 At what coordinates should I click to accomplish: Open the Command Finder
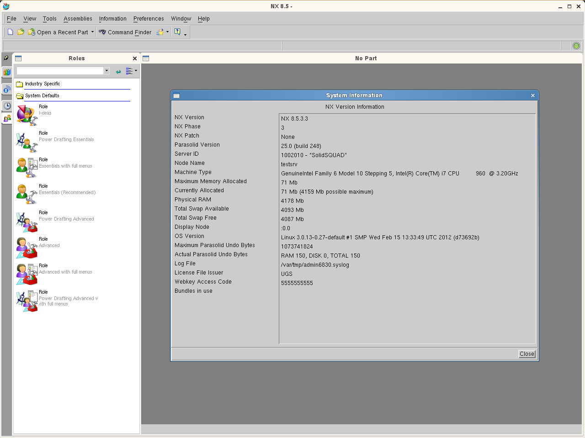[x=125, y=32]
